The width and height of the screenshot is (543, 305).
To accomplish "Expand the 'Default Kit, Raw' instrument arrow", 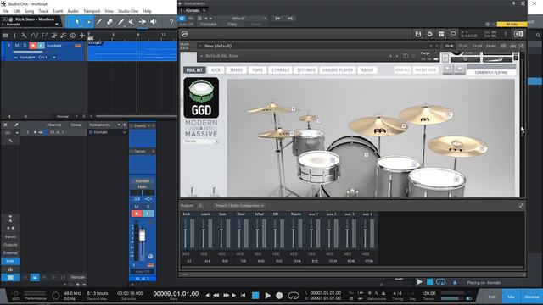I will pos(201,56).
